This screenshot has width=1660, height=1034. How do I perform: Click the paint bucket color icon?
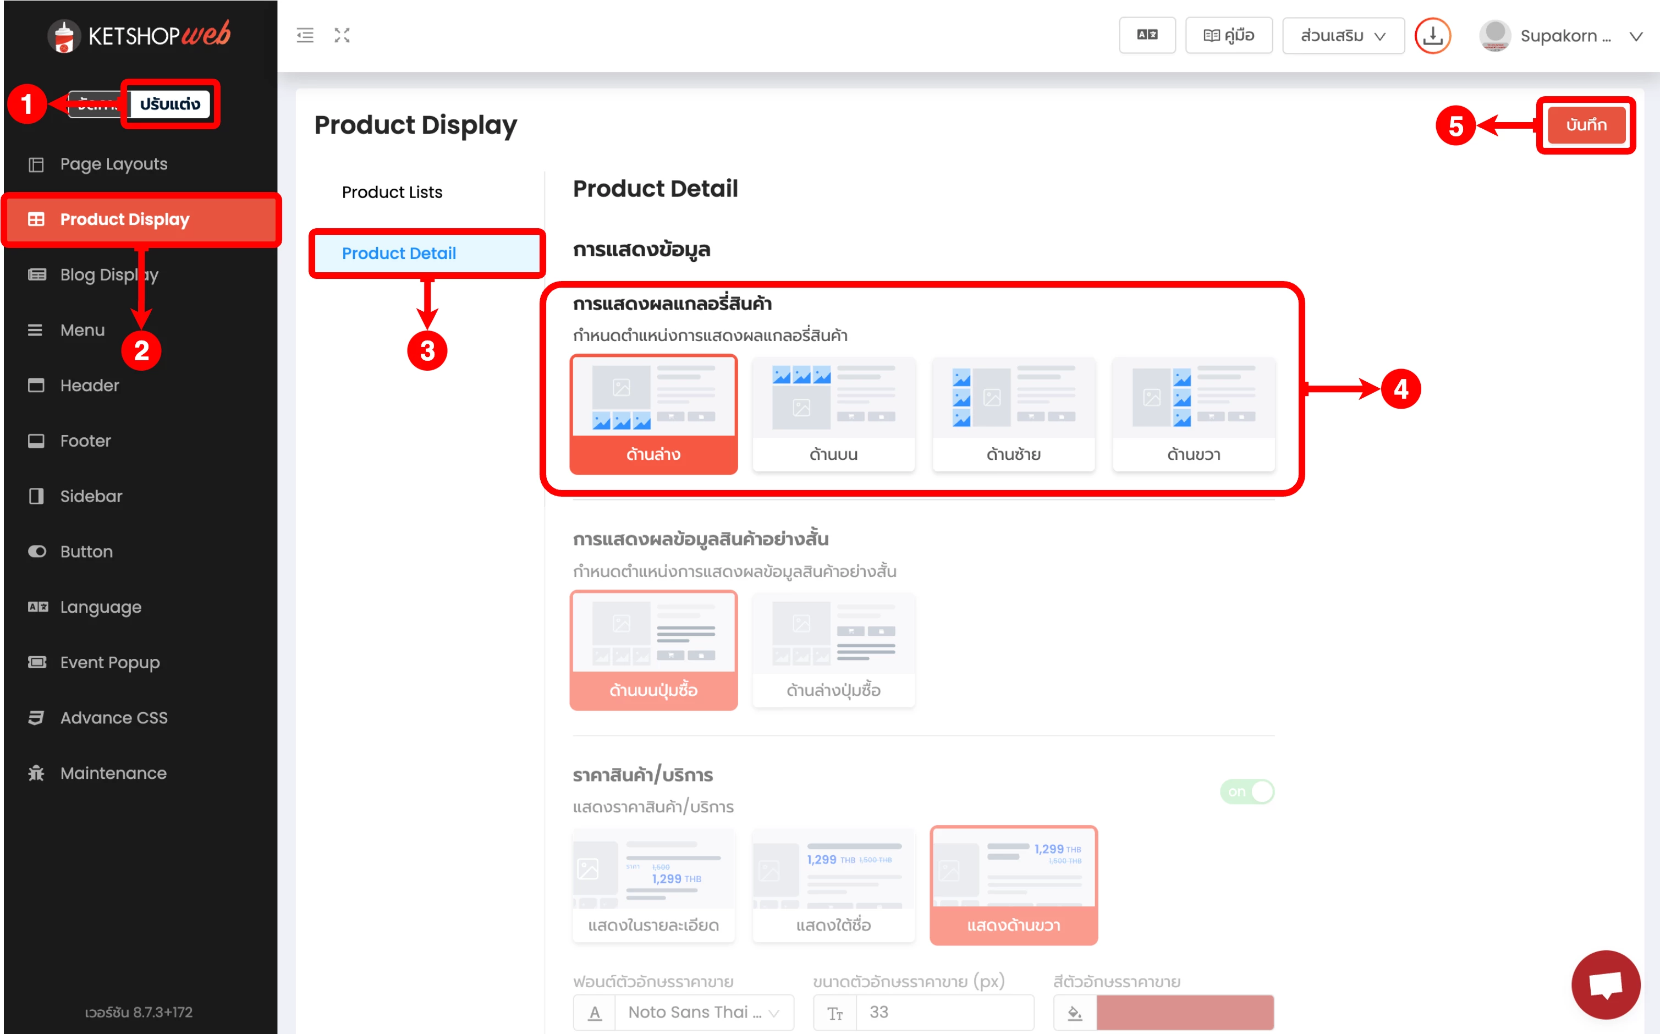pyautogui.click(x=1074, y=1012)
